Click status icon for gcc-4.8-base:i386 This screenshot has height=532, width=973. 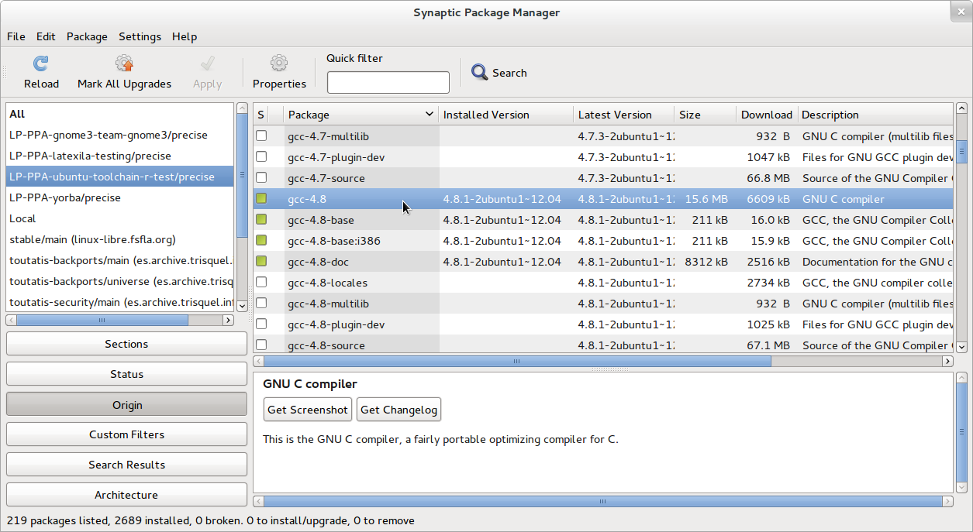coord(261,241)
